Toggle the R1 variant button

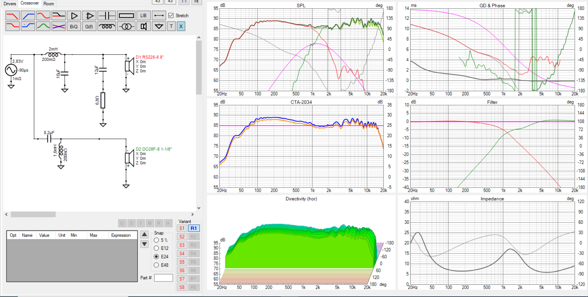click(x=193, y=228)
